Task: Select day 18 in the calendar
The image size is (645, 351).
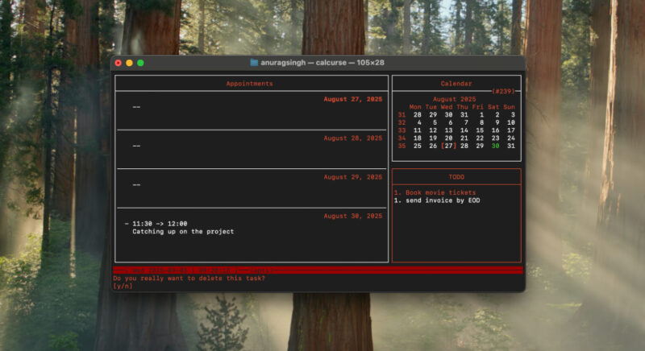Action: (417, 138)
